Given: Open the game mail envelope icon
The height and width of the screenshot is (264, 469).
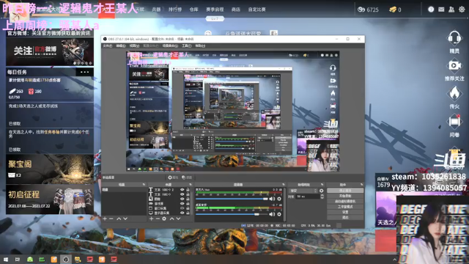Looking at the screenshot, I should point(441,10).
